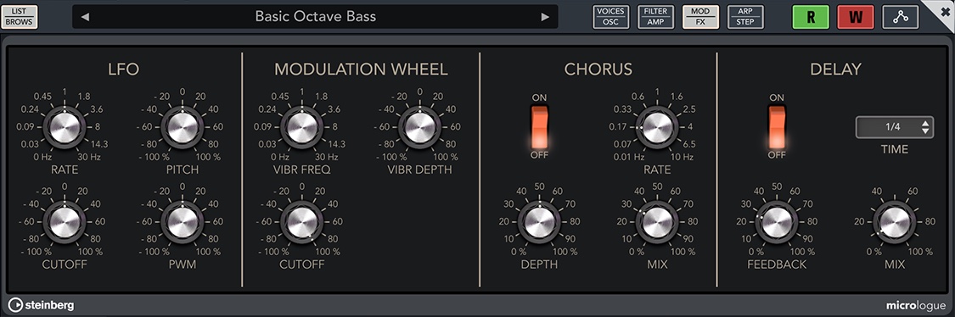Viewport: 955px width, 317px height.
Task: Click the TIME label under the delay selector
Action: coord(894,149)
